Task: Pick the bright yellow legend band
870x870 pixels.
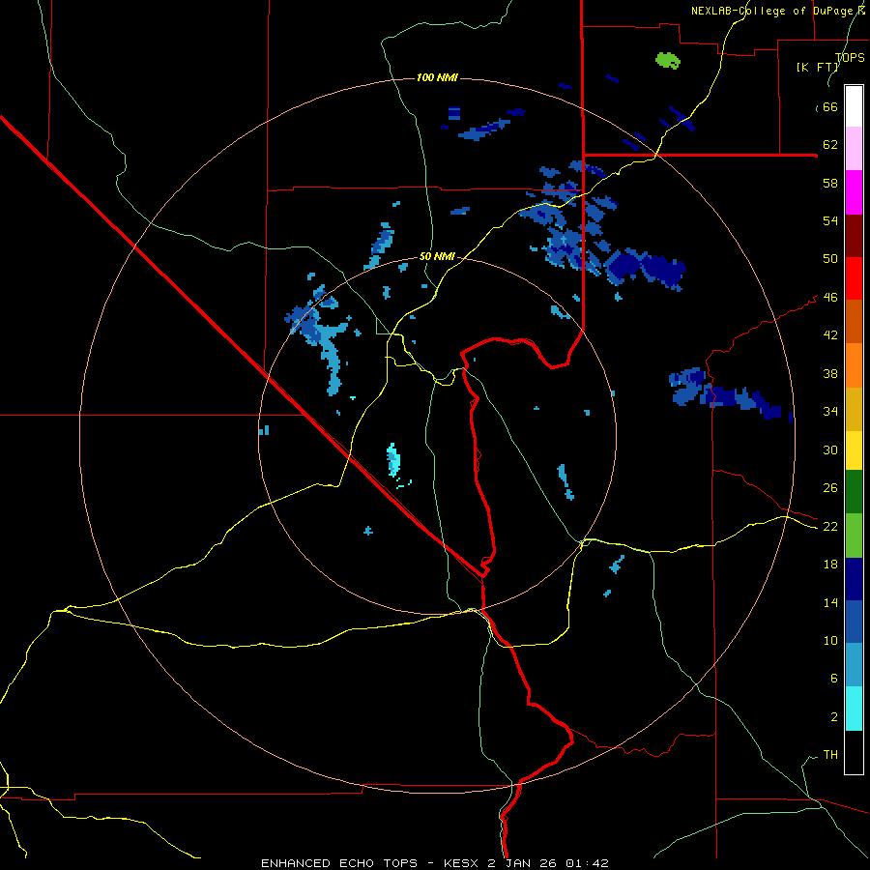Action: click(x=854, y=450)
